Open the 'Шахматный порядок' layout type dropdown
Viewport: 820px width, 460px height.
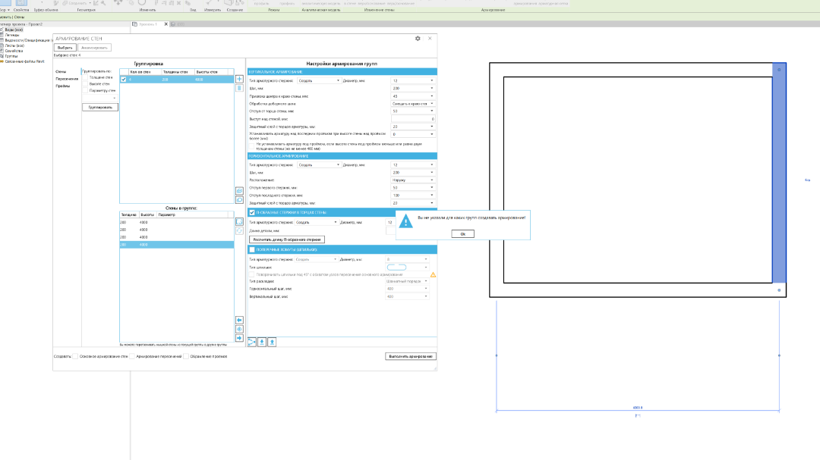(408, 281)
